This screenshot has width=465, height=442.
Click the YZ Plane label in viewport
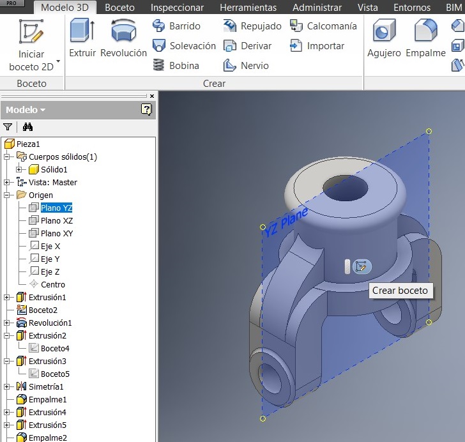[x=286, y=222]
